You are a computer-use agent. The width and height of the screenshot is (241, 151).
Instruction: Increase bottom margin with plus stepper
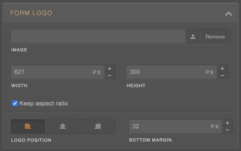point(227,123)
